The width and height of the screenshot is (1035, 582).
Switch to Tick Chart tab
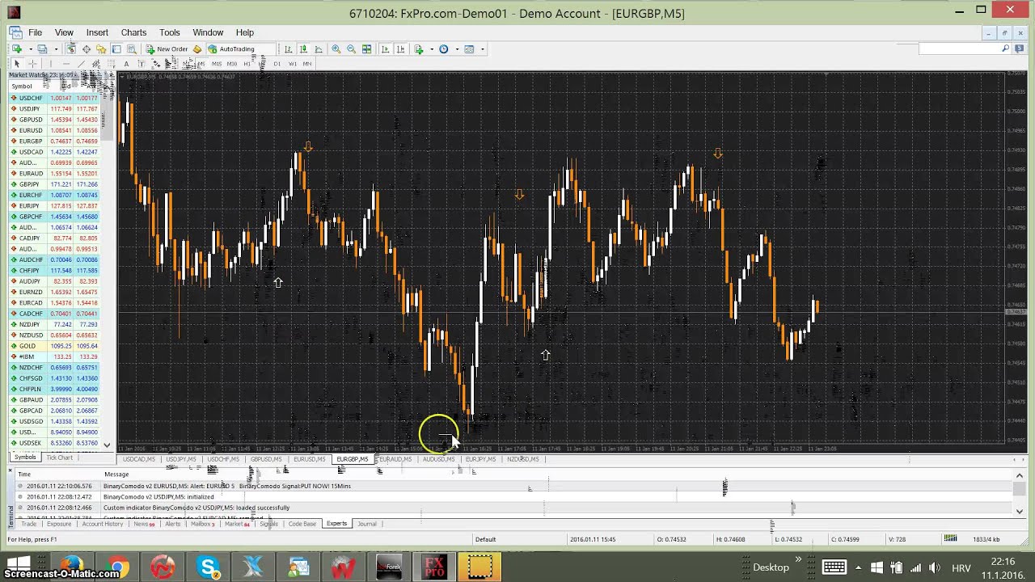59,458
